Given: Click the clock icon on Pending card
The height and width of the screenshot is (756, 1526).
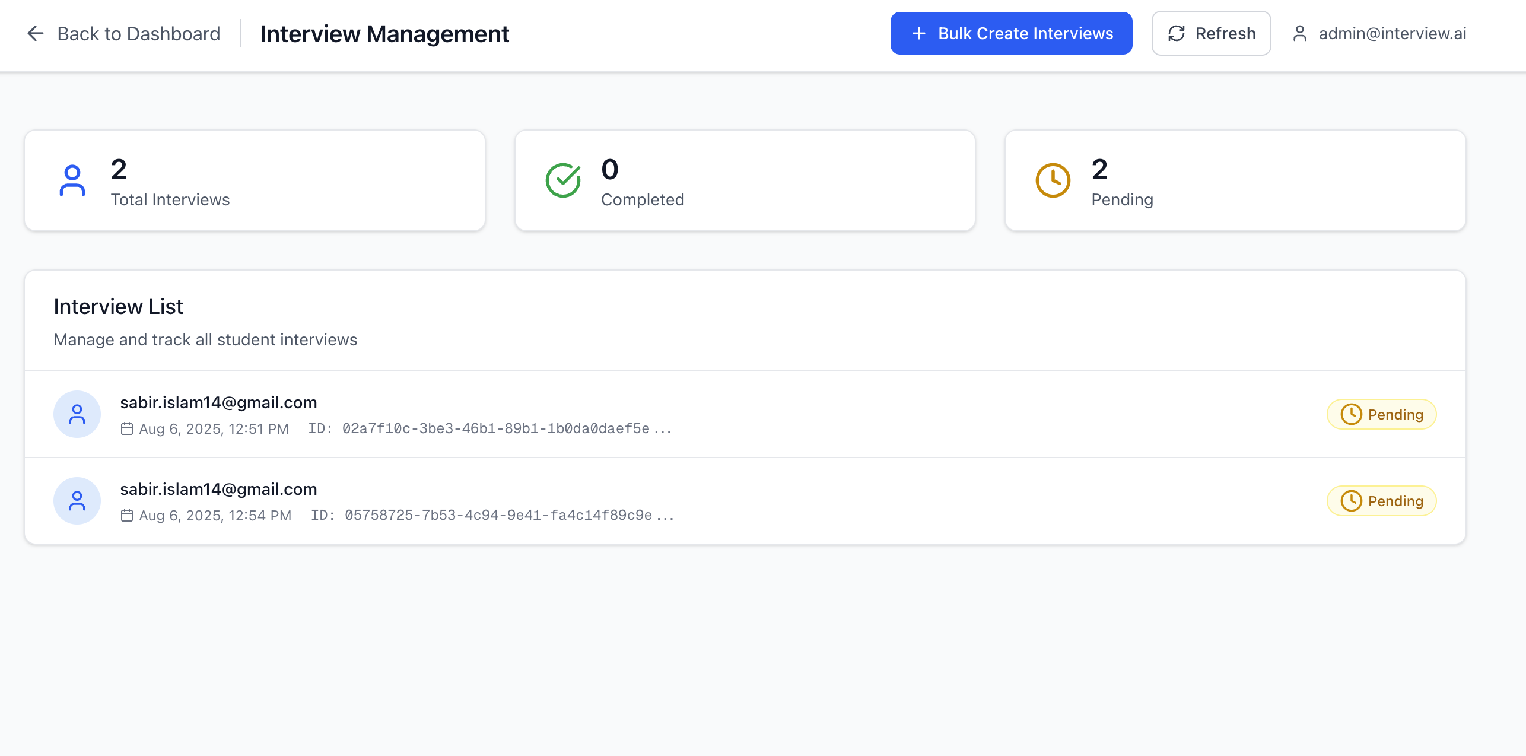Looking at the screenshot, I should click(x=1051, y=180).
